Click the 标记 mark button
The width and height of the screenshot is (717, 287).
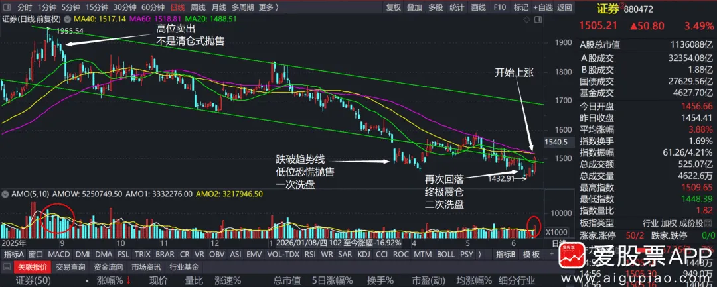click(x=521, y=7)
